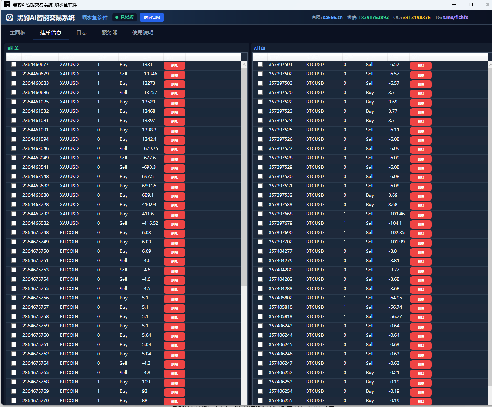
Task: Click the value 13523 in the B list
Action: 148,102
